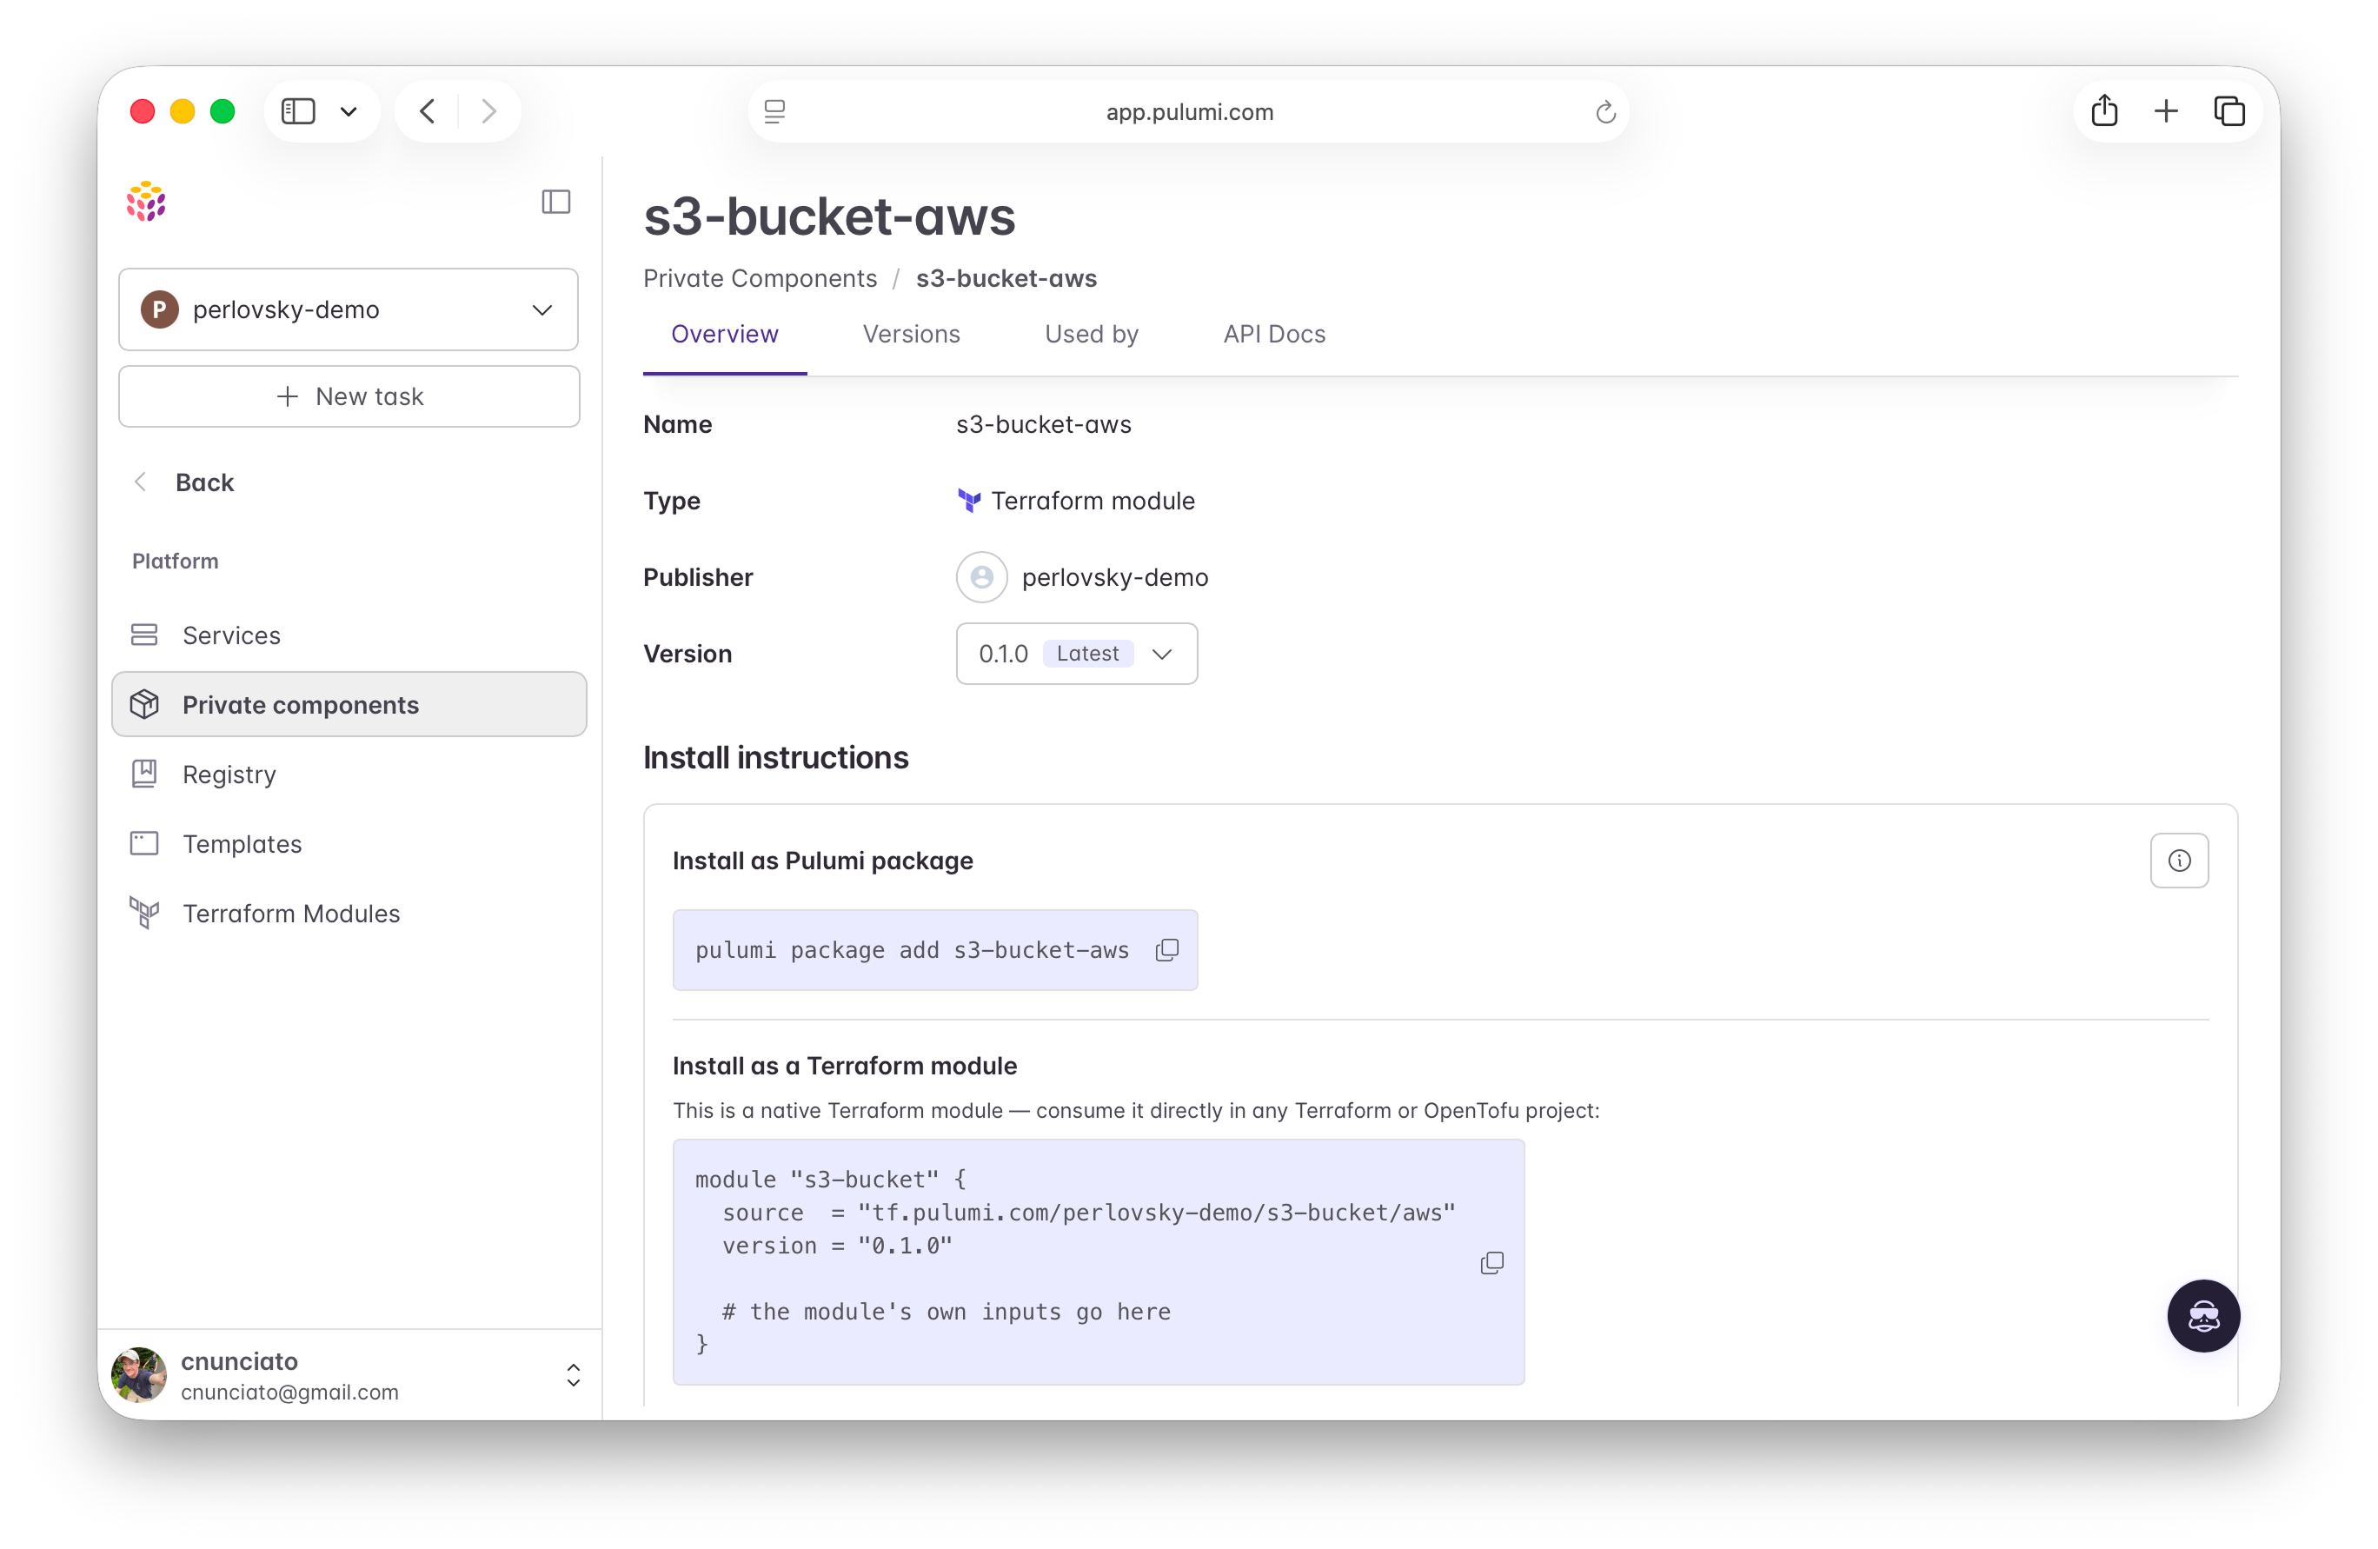Image resolution: width=2378 pixels, height=1549 pixels.
Task: Reload the page in Safari
Action: (1604, 112)
